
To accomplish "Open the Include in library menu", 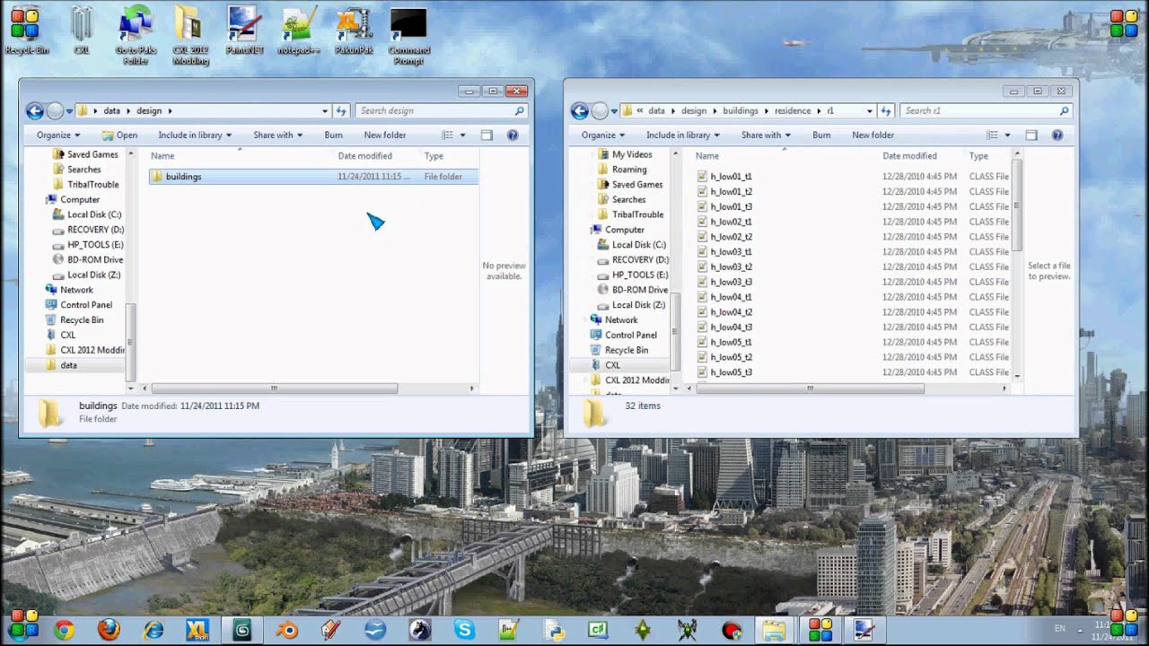I will 194,135.
